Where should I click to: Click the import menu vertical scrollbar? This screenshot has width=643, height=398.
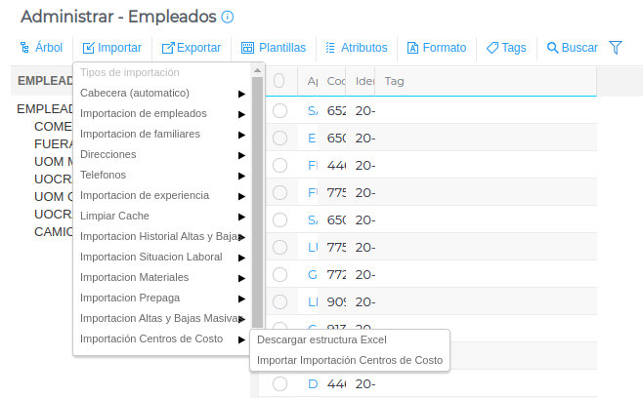(257, 195)
